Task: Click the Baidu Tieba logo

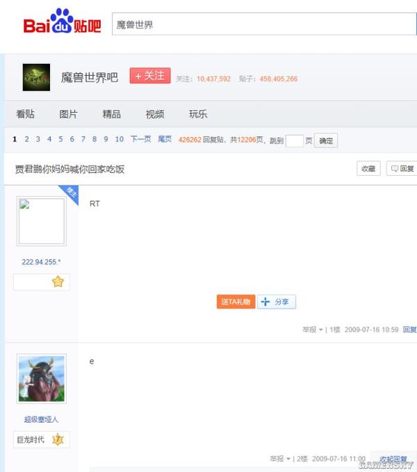Action: click(62, 22)
